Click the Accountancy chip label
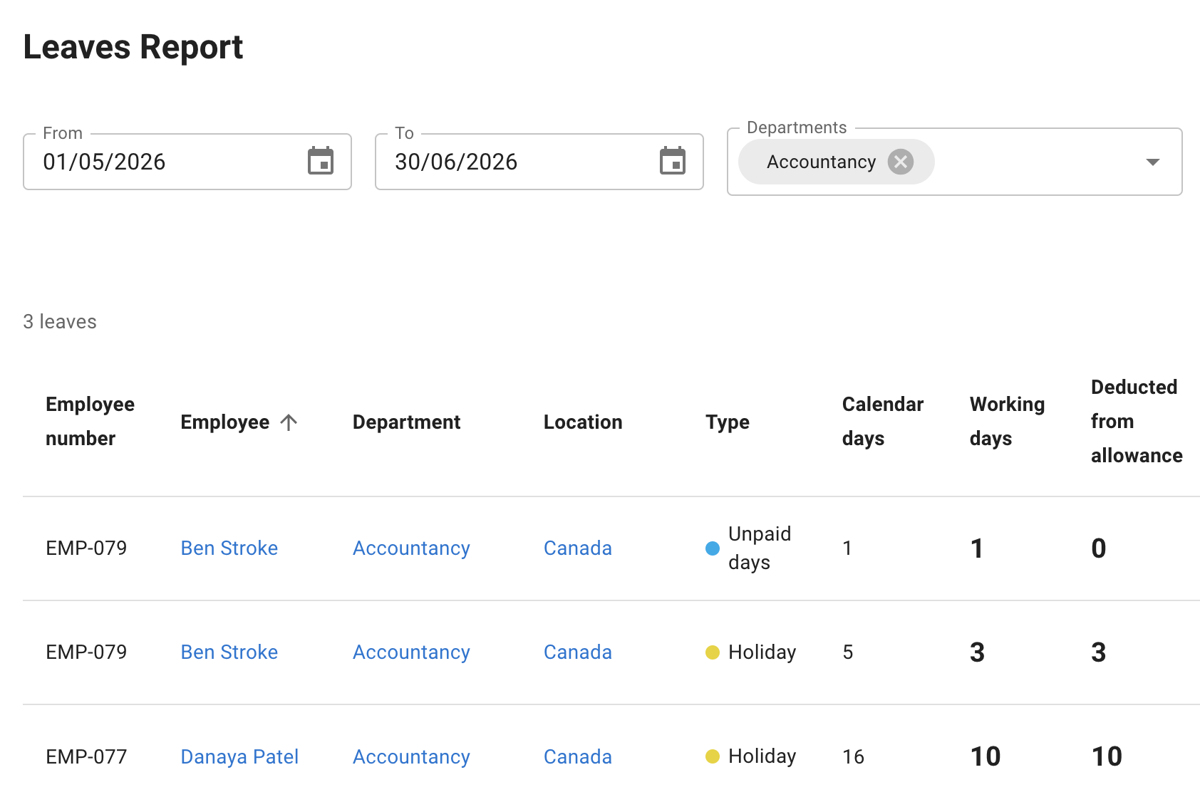Image resolution: width=1200 pixels, height=802 pixels. tap(821, 162)
